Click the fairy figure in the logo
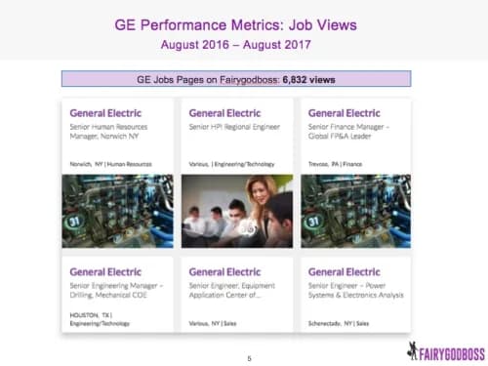 click(413, 350)
